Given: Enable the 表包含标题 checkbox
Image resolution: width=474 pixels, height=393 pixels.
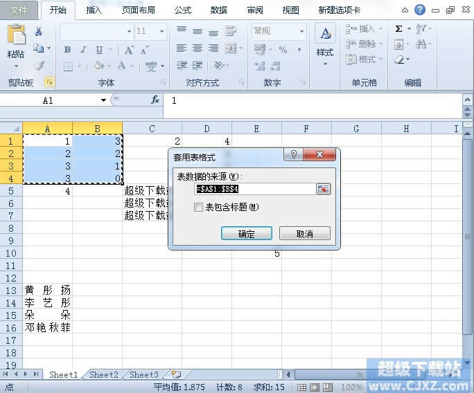Looking at the screenshot, I should (199, 207).
